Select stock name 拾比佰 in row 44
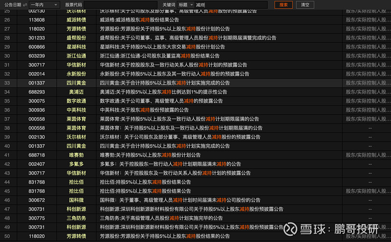The image size is (391, 242). click(76, 182)
